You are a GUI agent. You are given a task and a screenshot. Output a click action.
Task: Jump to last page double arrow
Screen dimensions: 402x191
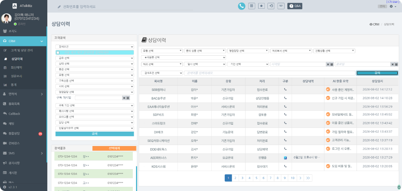308,178
